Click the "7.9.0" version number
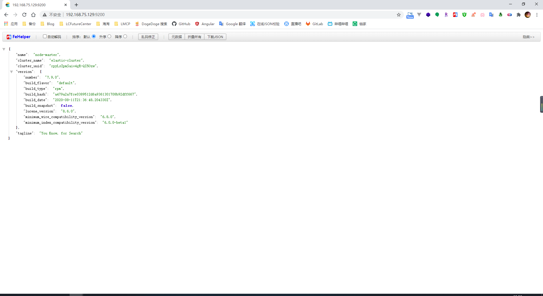Viewport: 543px width, 296px height. pyautogui.click(x=52, y=77)
